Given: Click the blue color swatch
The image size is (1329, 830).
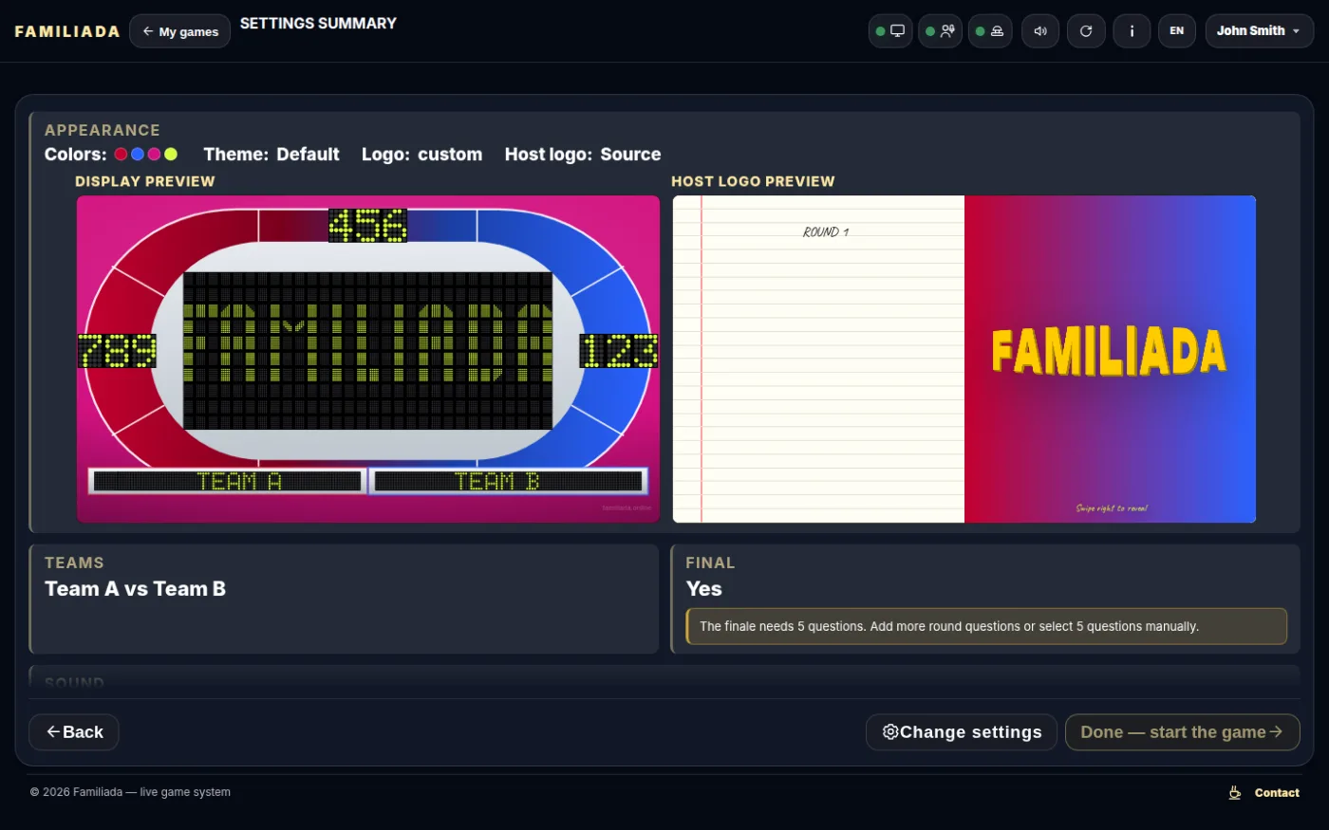Looking at the screenshot, I should 138,154.
